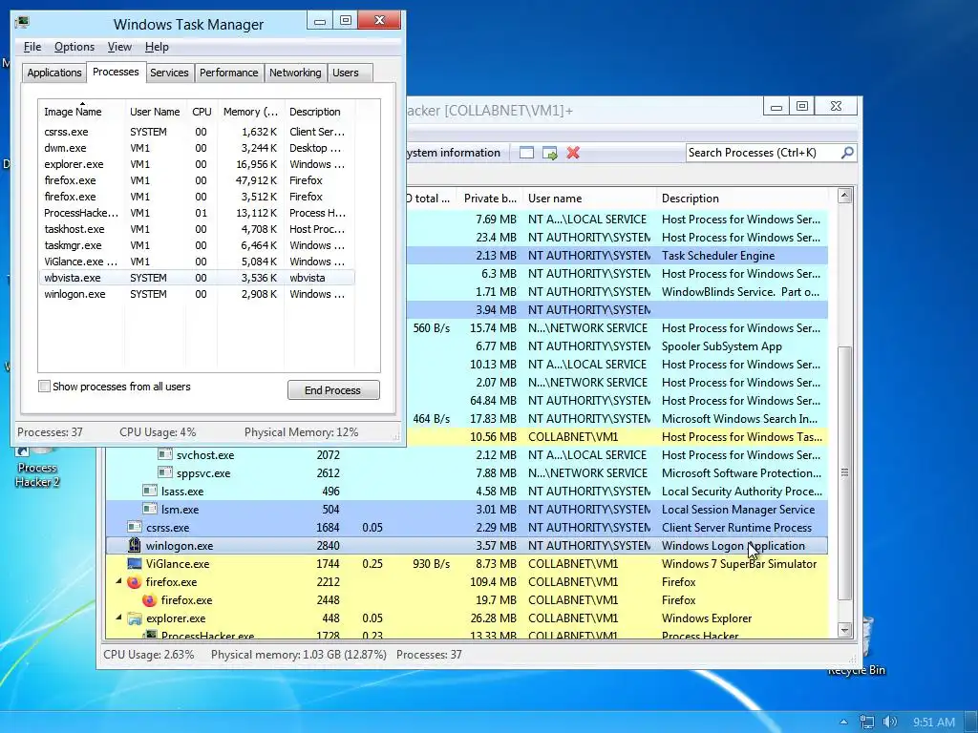Select dwm.exe row in Task Manager
The width and height of the screenshot is (978, 733).
197,148
